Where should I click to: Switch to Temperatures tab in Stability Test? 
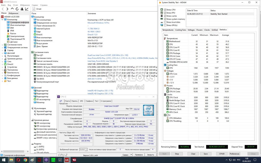[168, 30]
